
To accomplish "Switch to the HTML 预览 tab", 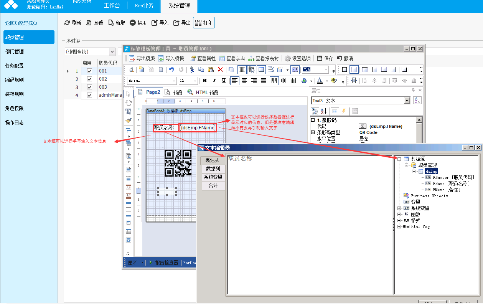I will click(203, 92).
